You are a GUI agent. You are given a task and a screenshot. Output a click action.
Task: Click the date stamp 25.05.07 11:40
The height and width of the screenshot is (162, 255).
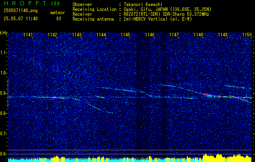click(x=21, y=19)
